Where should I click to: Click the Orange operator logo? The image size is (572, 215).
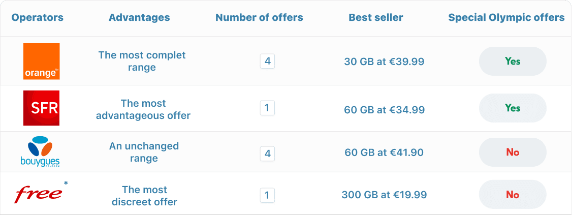[42, 62]
